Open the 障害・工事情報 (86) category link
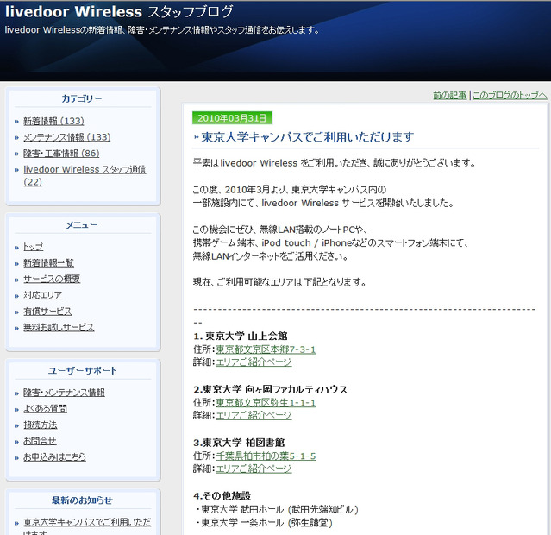This screenshot has height=535, width=551. pos(61,154)
